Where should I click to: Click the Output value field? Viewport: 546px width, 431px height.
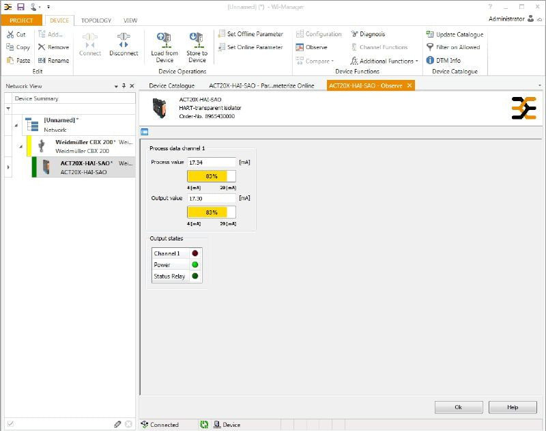212,198
